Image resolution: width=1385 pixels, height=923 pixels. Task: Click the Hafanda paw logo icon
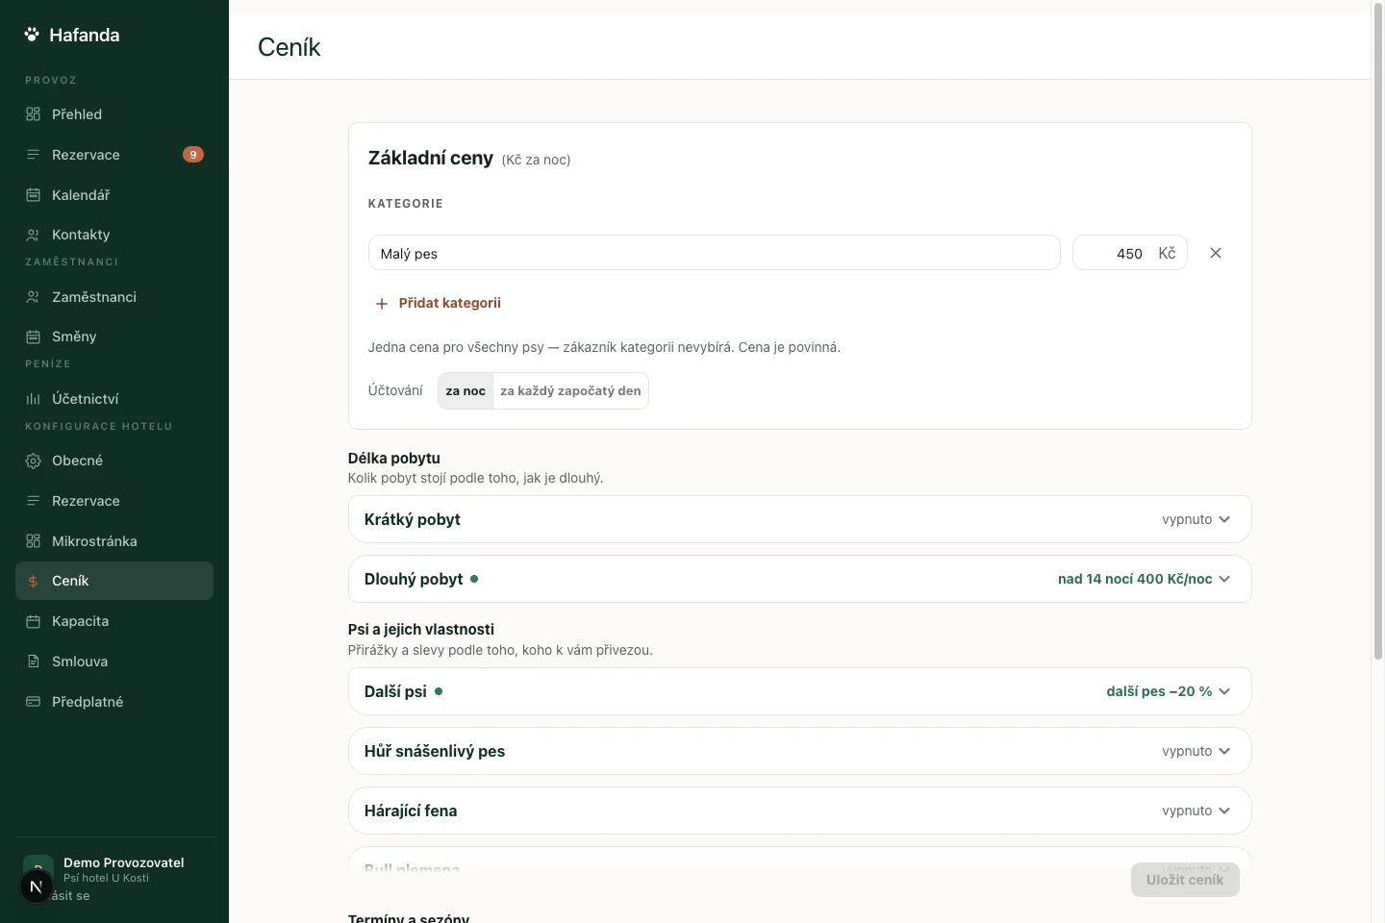32,35
